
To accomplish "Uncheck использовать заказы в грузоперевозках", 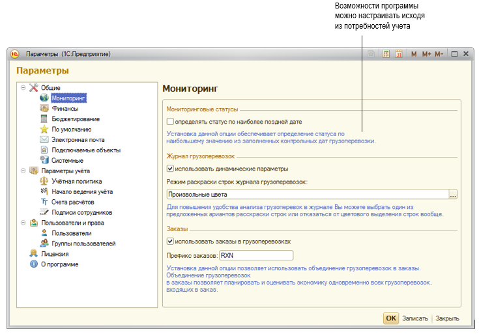I will (x=170, y=241).
